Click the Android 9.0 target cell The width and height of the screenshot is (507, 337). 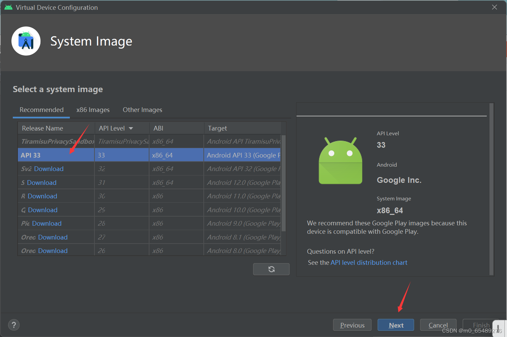243,223
